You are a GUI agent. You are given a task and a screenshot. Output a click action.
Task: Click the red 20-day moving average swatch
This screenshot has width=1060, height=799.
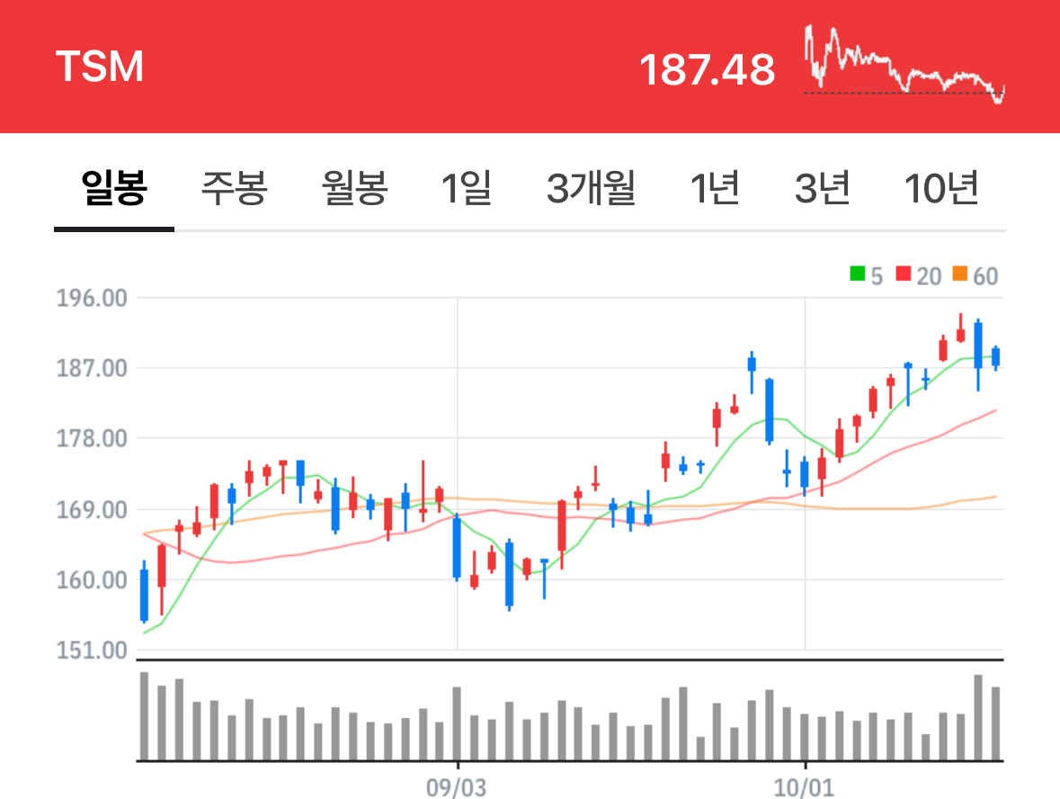904,274
